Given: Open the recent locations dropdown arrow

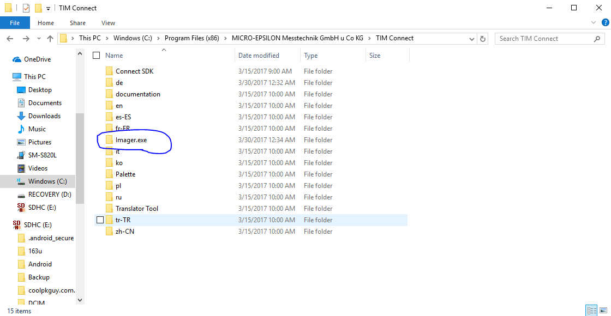Looking at the screenshot, I should coord(39,39).
